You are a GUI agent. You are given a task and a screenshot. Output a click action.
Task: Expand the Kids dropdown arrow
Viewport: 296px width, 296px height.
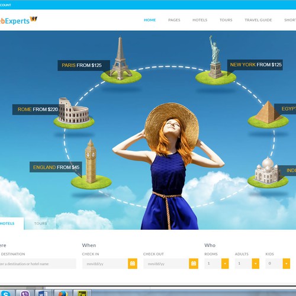(x=287, y=263)
